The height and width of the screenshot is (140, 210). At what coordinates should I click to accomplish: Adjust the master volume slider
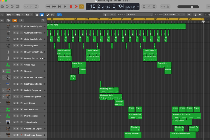click(x=192, y=7)
